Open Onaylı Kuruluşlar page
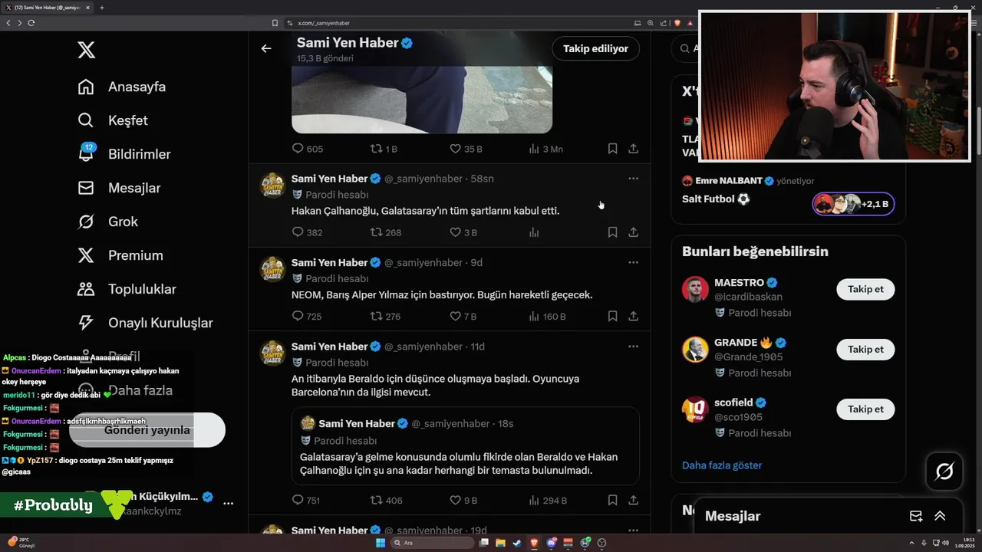Image resolution: width=982 pixels, height=552 pixels. (145, 323)
